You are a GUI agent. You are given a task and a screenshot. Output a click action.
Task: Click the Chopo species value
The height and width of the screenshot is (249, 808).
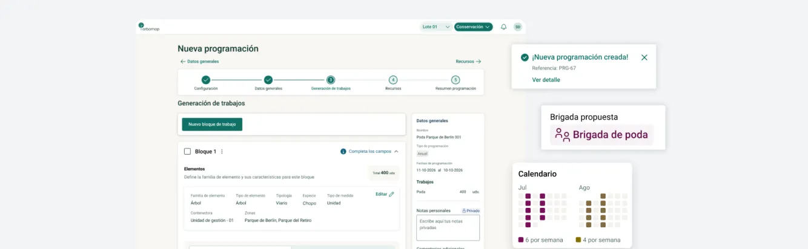pos(310,203)
